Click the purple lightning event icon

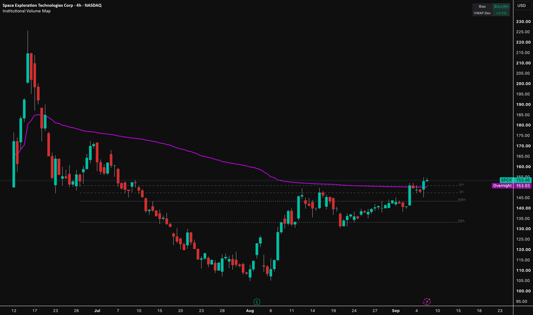pos(427,301)
